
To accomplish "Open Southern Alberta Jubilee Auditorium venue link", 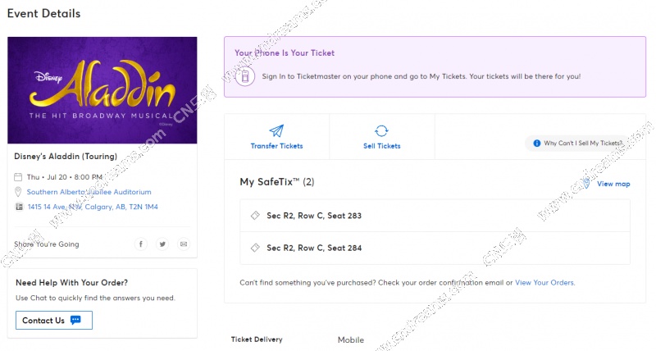I will pos(89,192).
